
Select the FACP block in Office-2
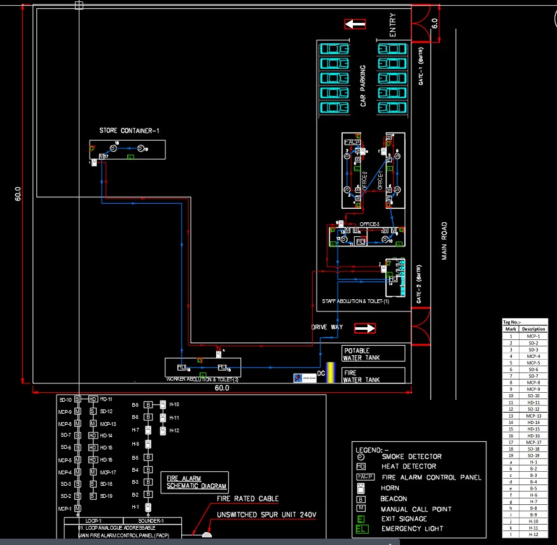(351, 141)
